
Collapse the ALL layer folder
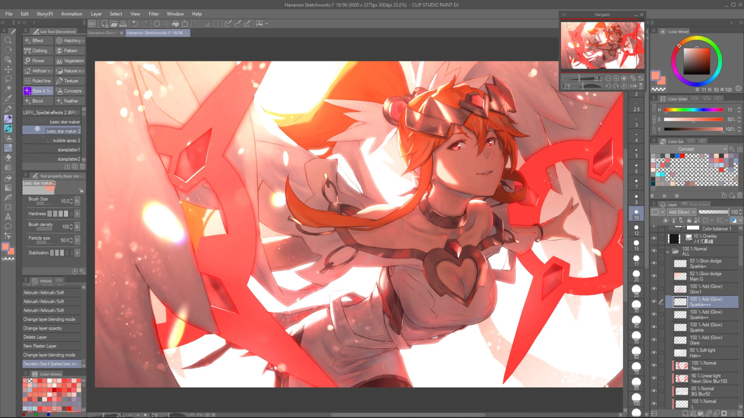click(667, 251)
